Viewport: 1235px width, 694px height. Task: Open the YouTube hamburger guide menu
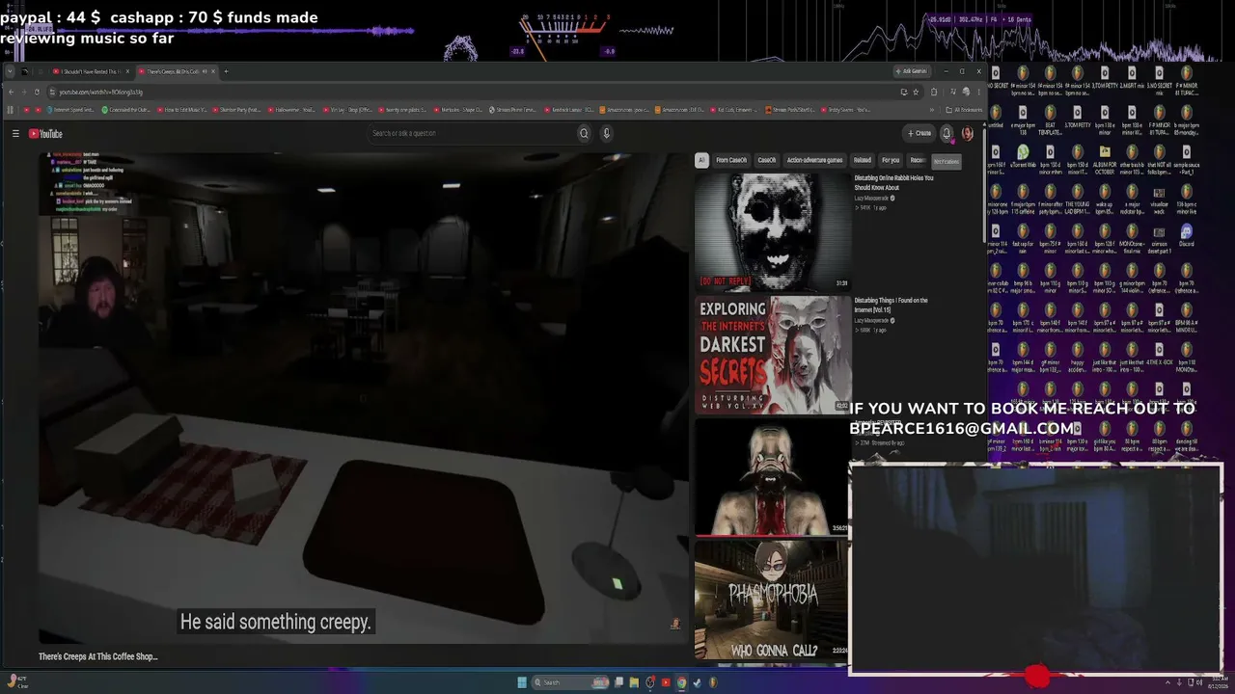coord(15,134)
